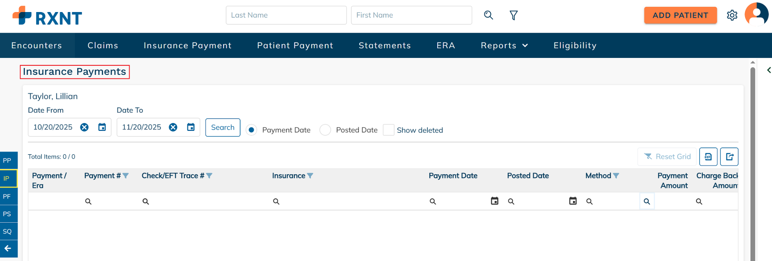The image size is (772, 261).
Task: Click the export grid share icon
Action: click(x=729, y=156)
